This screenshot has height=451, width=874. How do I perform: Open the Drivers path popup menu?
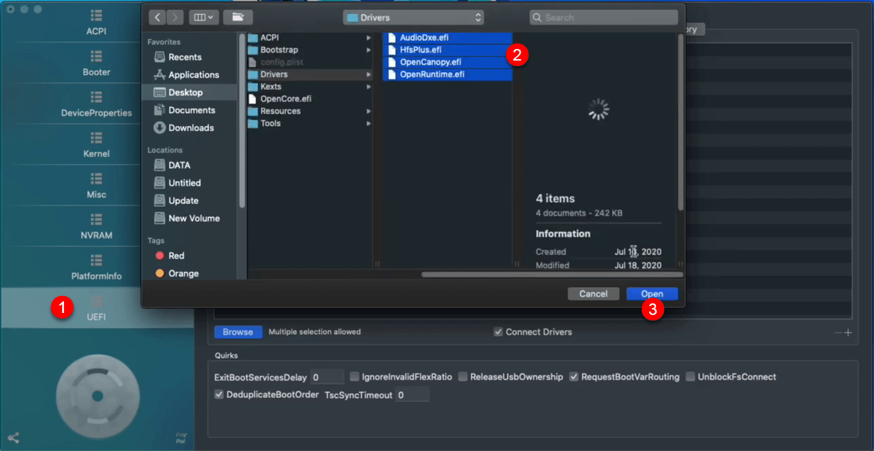click(413, 17)
